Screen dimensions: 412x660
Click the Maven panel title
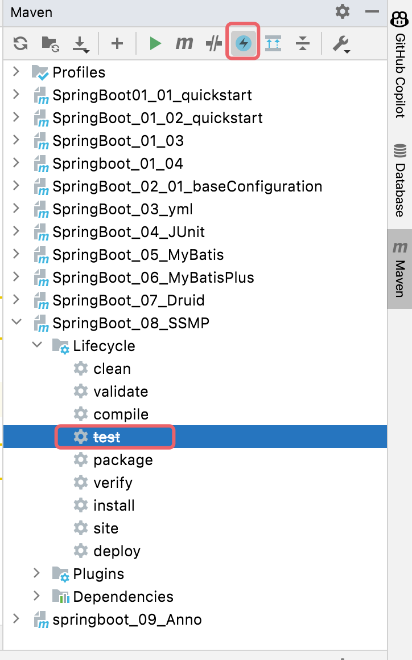(x=31, y=12)
